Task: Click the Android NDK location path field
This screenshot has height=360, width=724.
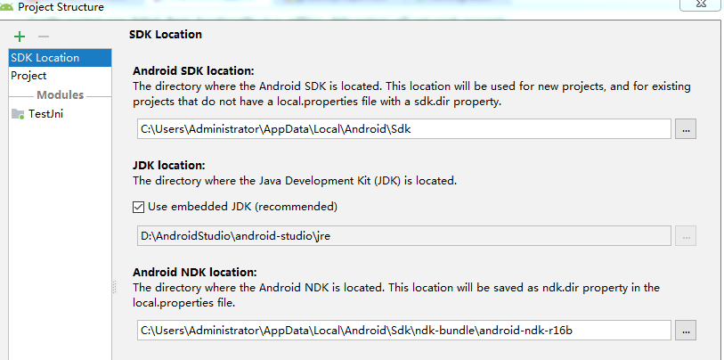Action: coord(404,331)
